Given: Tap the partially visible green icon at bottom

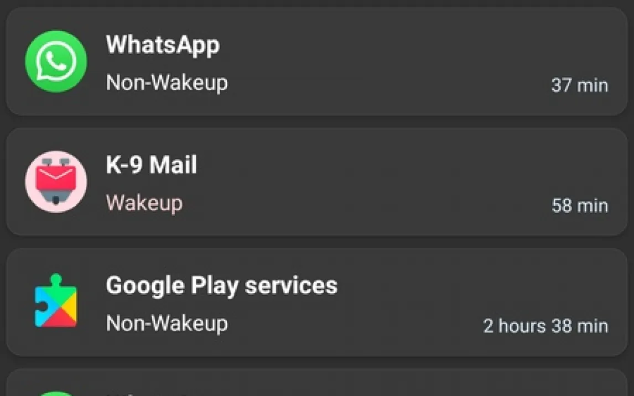Looking at the screenshot, I should [x=56, y=394].
